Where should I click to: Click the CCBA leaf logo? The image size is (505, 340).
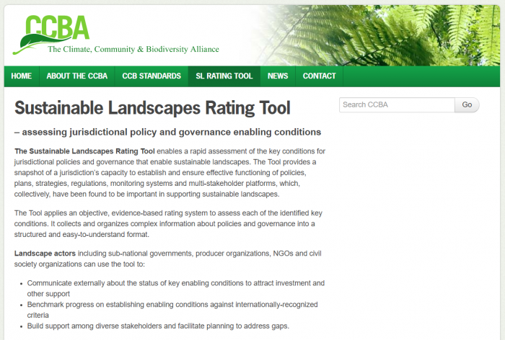tap(51, 35)
